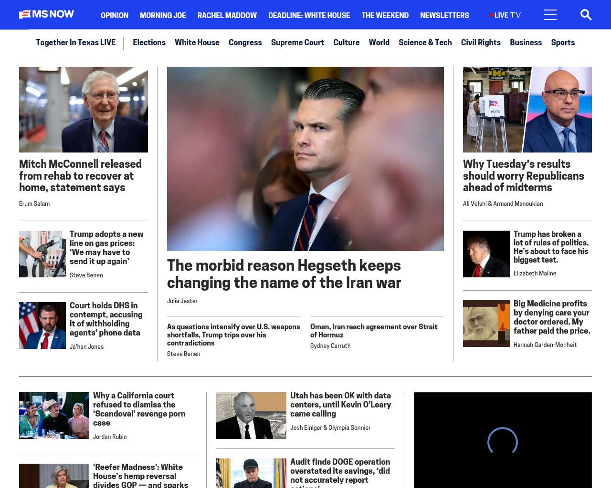Open gas pump article thumbnail
Screen dimensions: 611x488
(x=42, y=254)
